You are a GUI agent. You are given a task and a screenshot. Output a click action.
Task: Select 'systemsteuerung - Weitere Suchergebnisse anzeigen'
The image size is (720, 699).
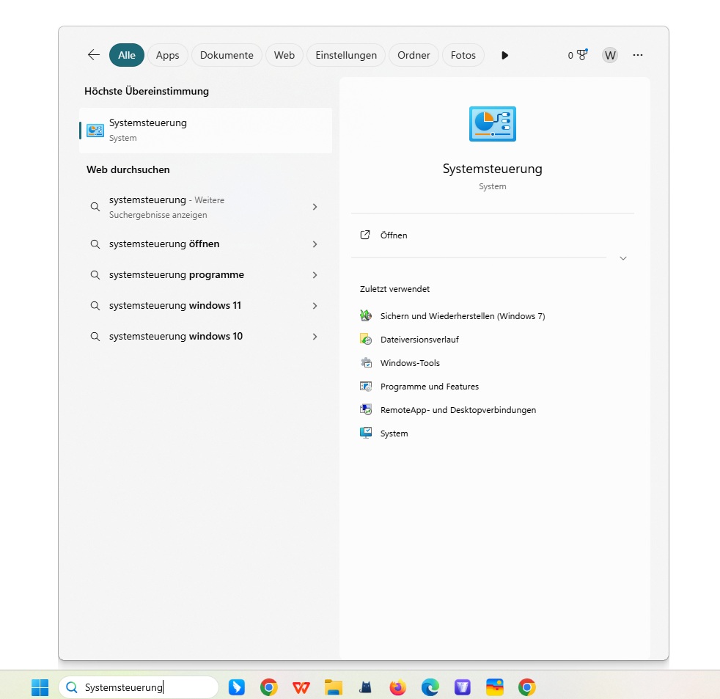coord(206,207)
